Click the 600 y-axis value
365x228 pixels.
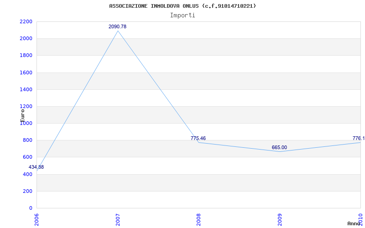(x=27, y=157)
